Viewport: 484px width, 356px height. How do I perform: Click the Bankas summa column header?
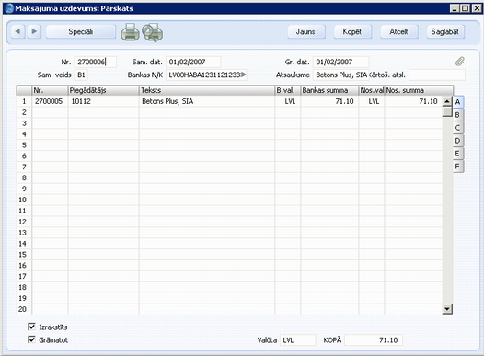click(x=329, y=90)
